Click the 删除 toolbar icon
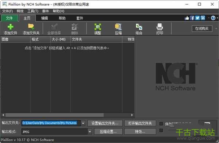The image size is (219, 143). [x=74, y=27]
